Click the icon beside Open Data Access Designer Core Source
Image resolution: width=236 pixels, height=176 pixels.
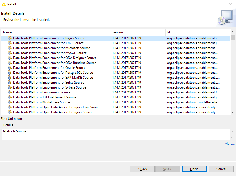pos(10,107)
